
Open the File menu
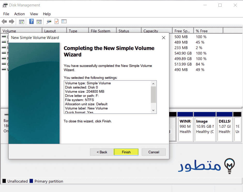tap(6, 14)
